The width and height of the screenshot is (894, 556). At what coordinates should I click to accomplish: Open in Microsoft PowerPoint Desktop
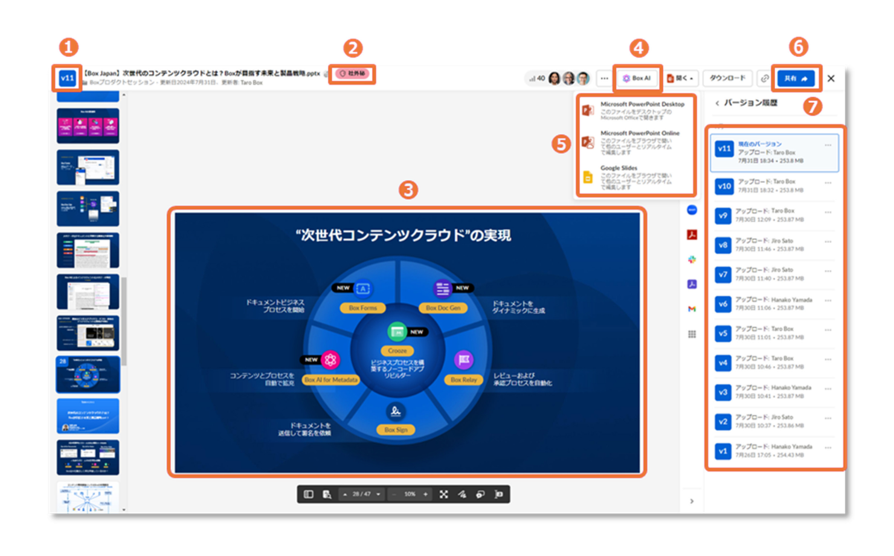(x=637, y=111)
